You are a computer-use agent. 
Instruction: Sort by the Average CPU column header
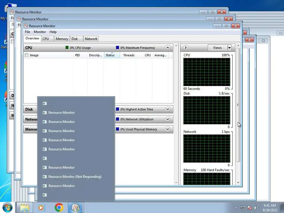coord(161,55)
